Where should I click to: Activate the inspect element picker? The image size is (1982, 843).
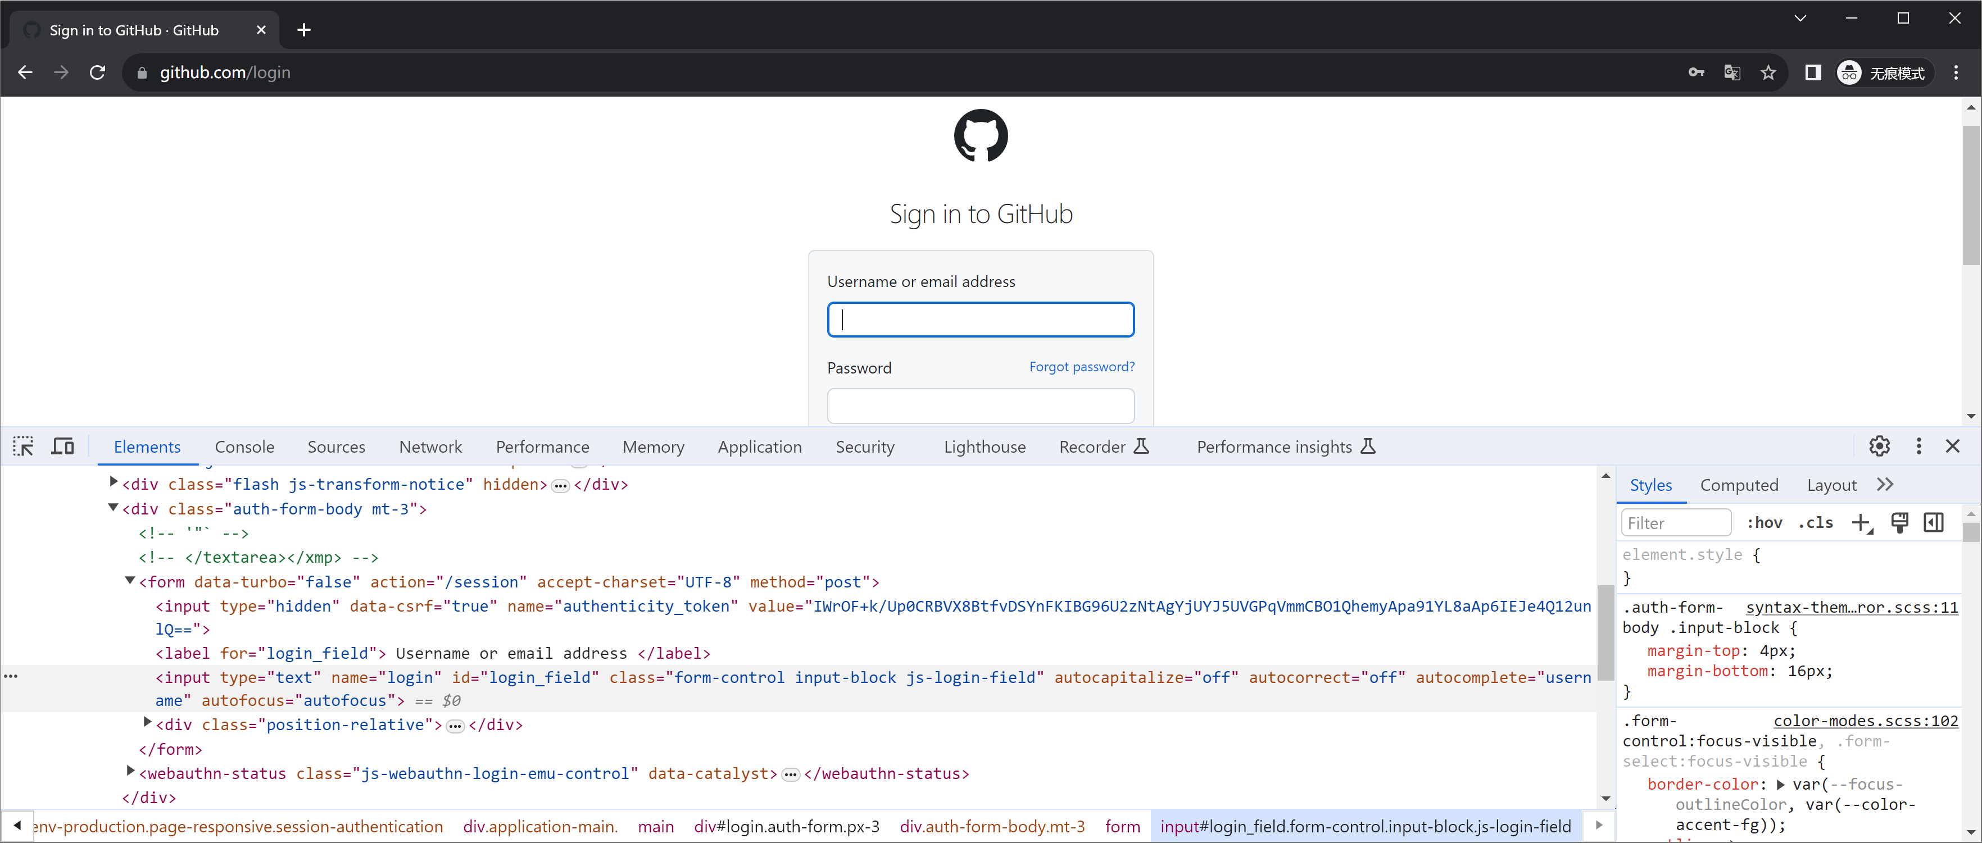23,446
